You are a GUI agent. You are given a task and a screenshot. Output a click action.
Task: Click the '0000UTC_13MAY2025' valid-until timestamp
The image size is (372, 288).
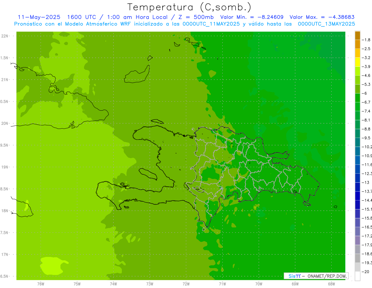pos(326,24)
